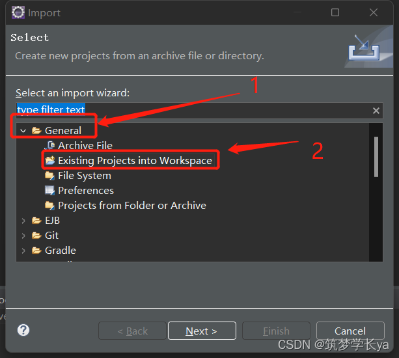This screenshot has height=358, width=399.
Task: Click the Gradle folder icon
Action: tap(36, 251)
